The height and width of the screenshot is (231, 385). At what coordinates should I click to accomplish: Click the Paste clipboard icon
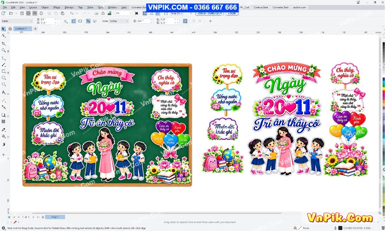click(x=63, y=13)
